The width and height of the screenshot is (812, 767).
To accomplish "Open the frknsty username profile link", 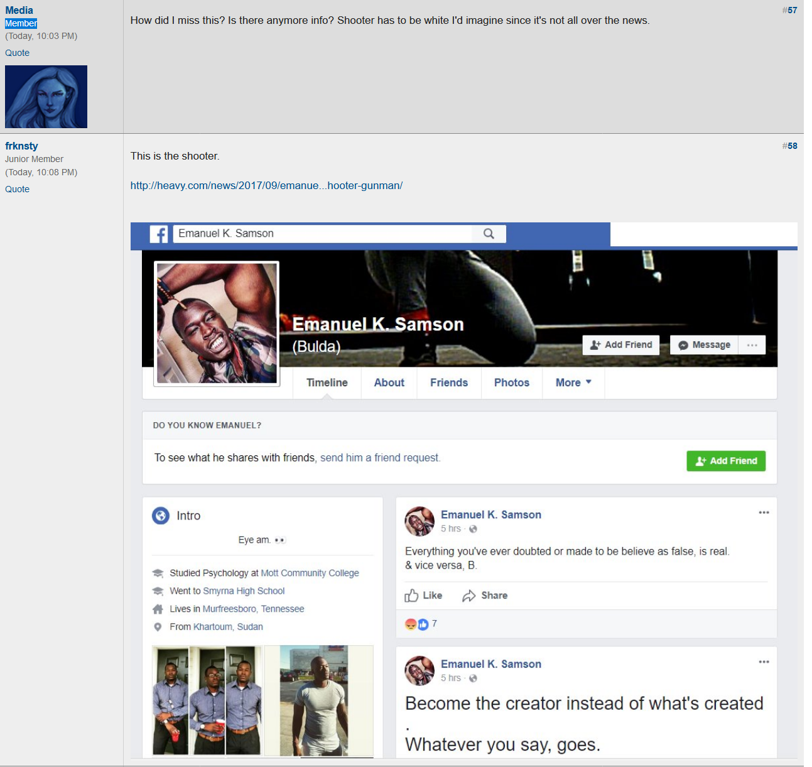I will (21, 146).
